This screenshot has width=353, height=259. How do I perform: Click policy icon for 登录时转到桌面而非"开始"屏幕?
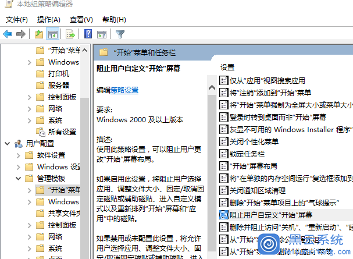point(223,117)
